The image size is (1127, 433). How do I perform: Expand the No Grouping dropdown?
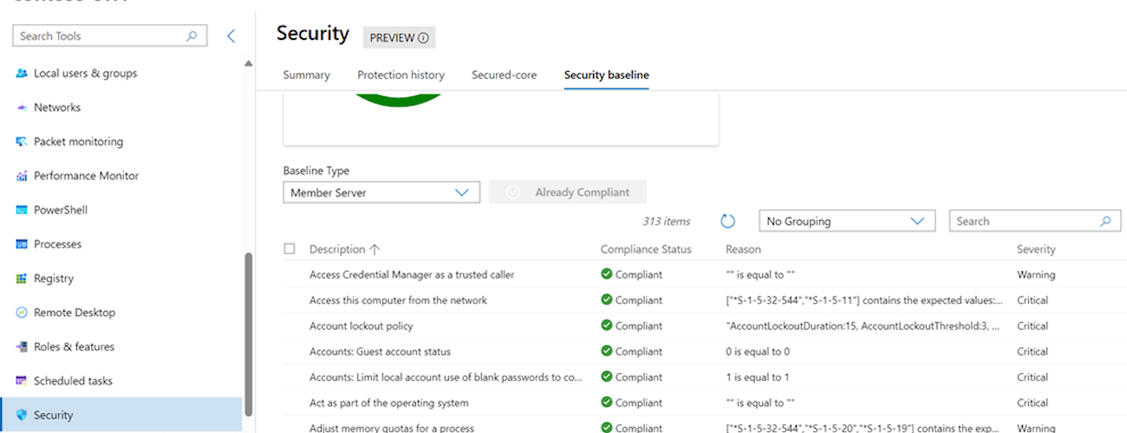847,222
